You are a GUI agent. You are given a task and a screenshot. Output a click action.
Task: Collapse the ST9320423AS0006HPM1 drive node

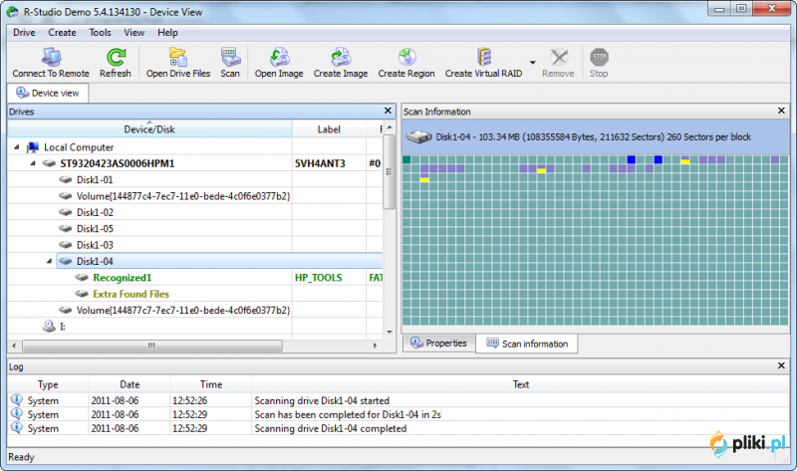pyautogui.click(x=33, y=163)
